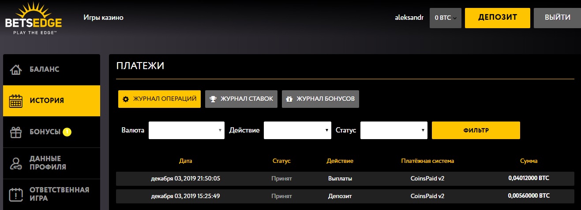Screen dimensions: 581x210
Task: Apply filters with the Фильтр button
Action: click(x=476, y=130)
